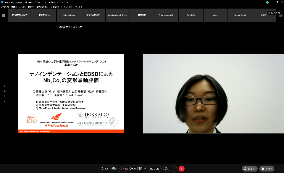
Task: Open the ファイル menu
Action: point(4,7)
